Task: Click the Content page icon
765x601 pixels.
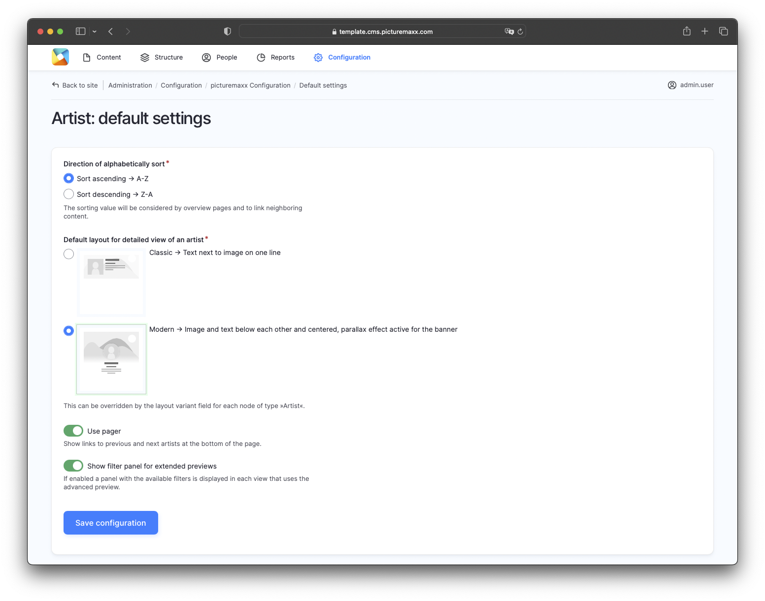Action: coord(87,58)
